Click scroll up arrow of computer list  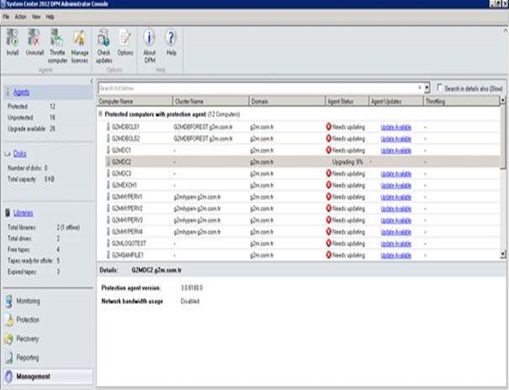pos(503,100)
